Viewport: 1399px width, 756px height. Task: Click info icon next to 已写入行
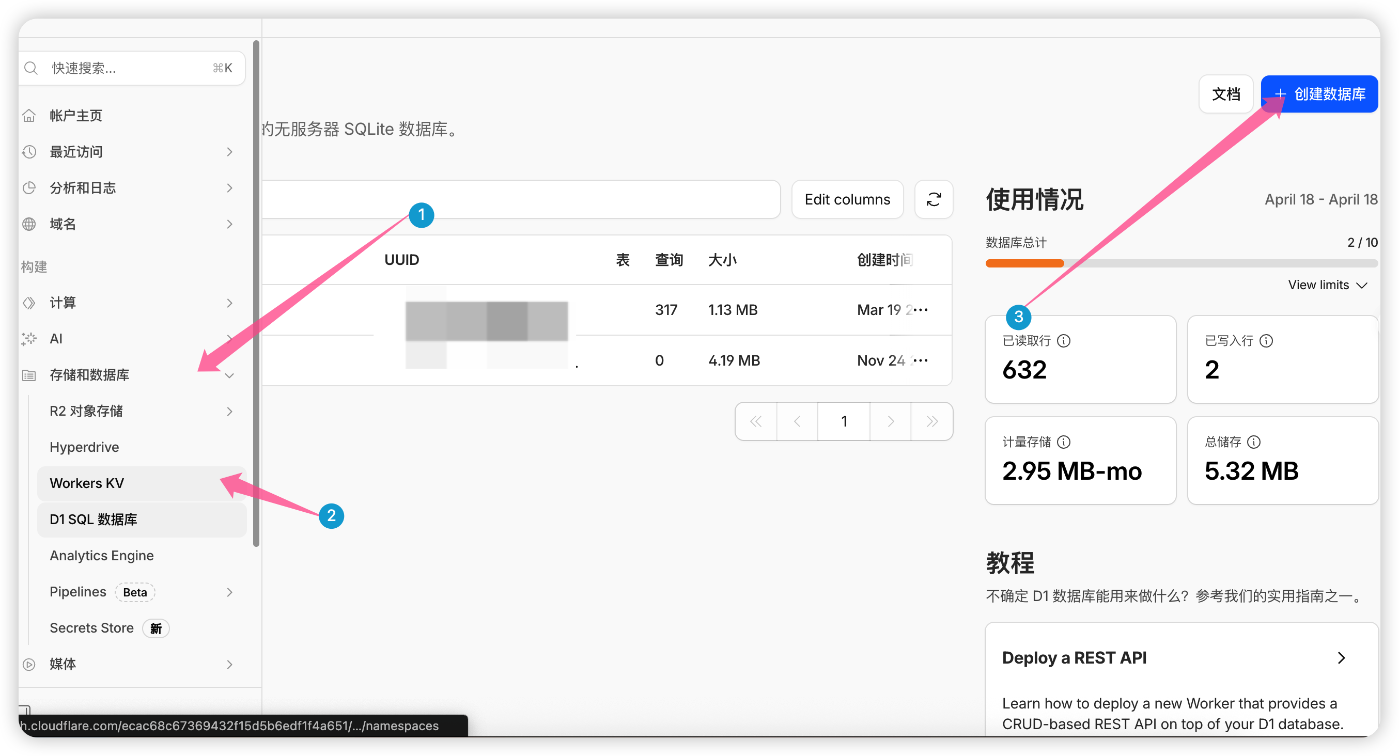[x=1266, y=340]
